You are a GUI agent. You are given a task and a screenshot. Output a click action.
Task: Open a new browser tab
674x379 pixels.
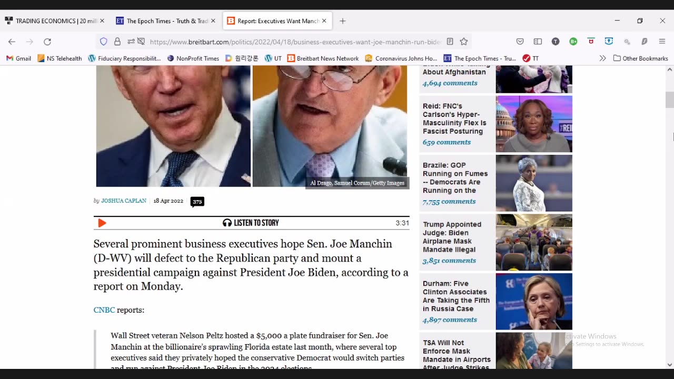tap(343, 21)
